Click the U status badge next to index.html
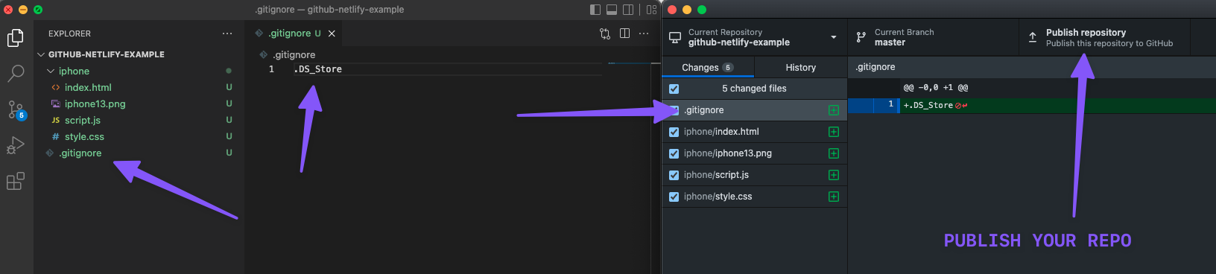The image size is (1216, 274). (x=229, y=88)
